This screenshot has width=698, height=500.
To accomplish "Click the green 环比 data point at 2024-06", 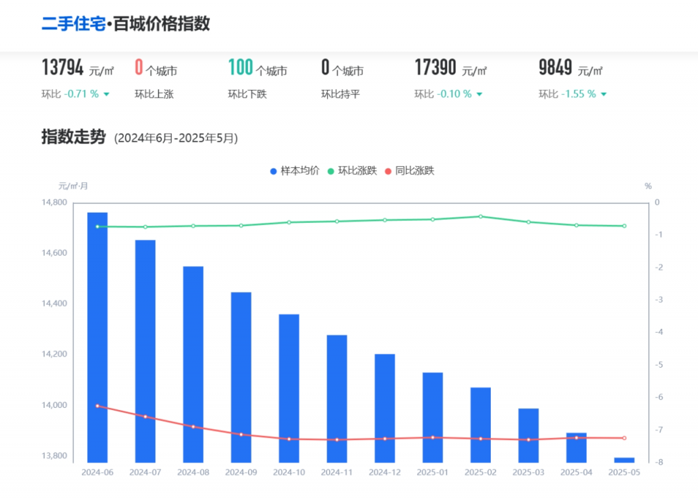I will coord(97,226).
